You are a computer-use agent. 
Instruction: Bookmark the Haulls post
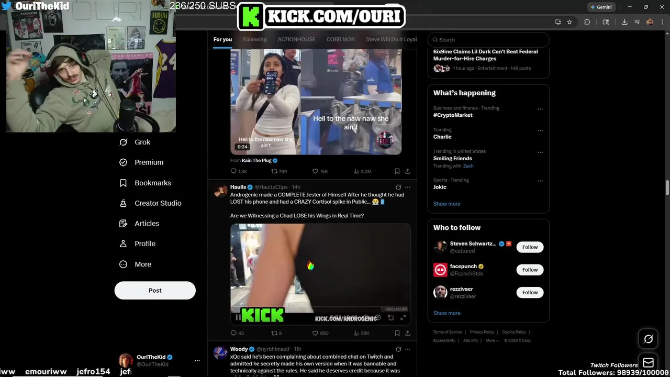coord(397,333)
